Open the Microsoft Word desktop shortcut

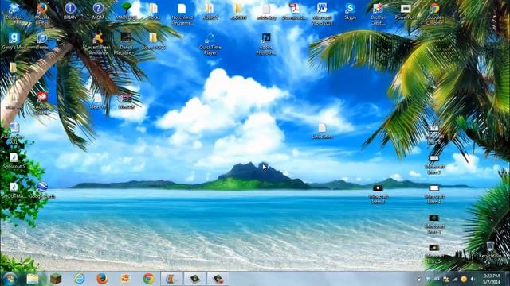pyautogui.click(x=322, y=14)
